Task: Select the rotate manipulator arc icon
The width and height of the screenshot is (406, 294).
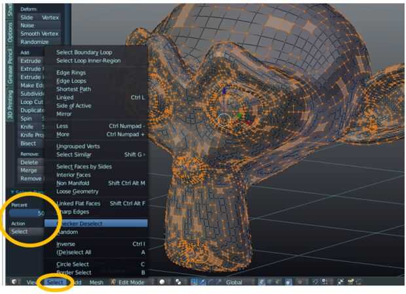Action: 211,282
